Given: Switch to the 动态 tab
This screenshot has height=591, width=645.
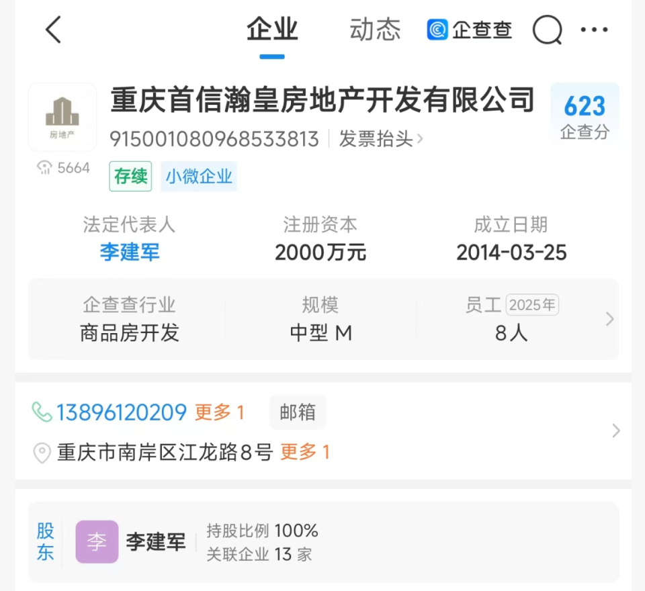Looking at the screenshot, I should click(375, 30).
